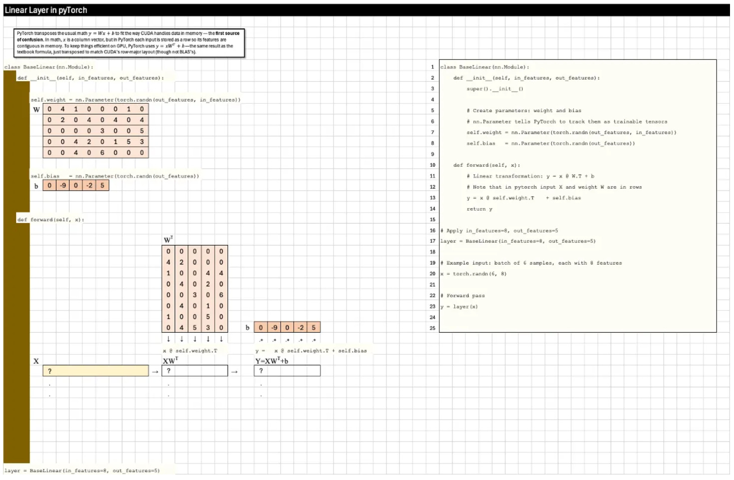Click 'return y' in the code panel

pyautogui.click(x=479, y=209)
